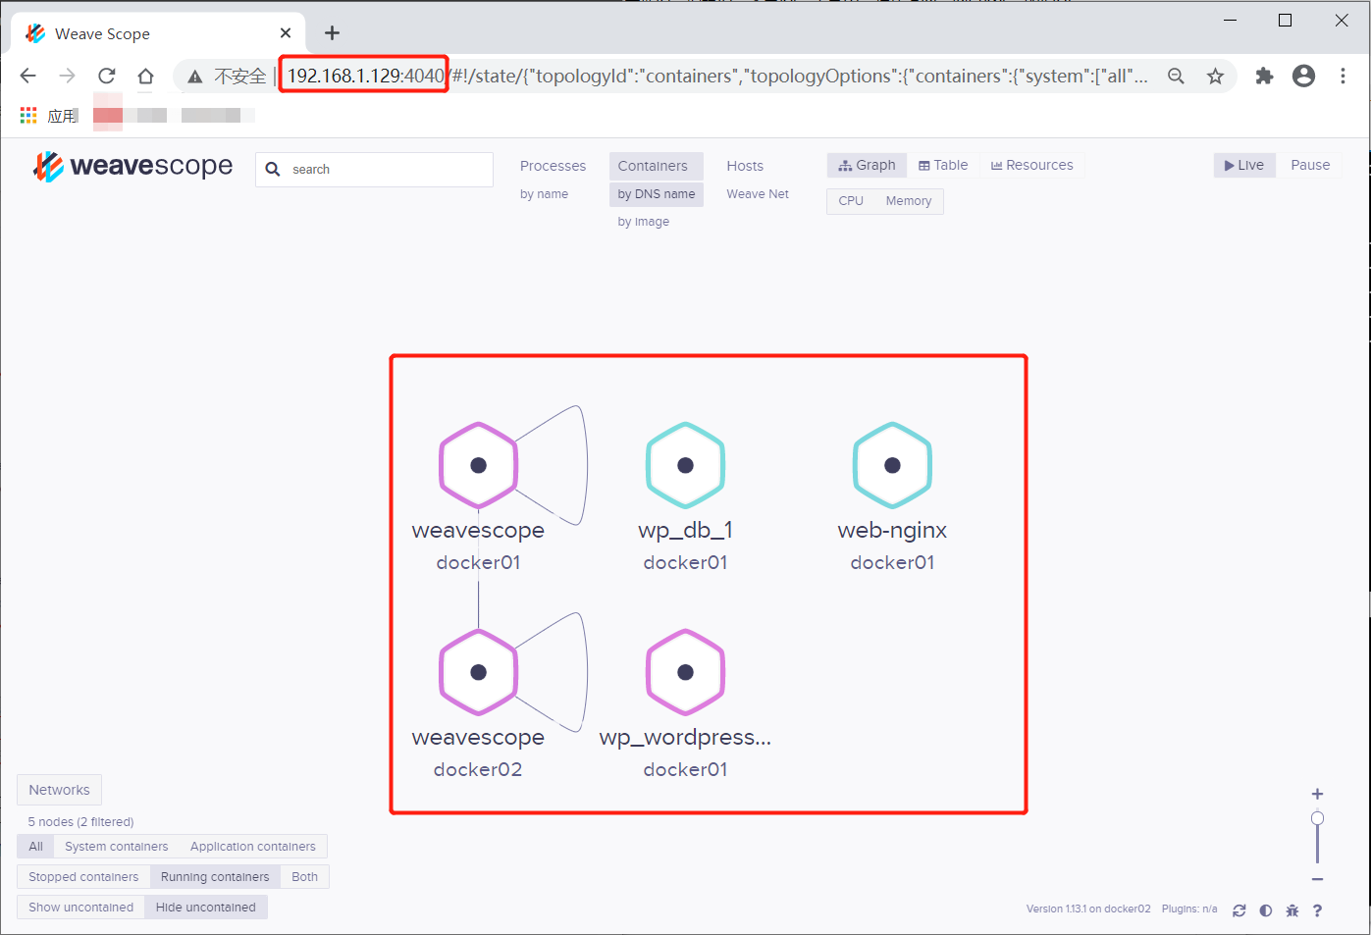The image size is (1371, 935).
Task: Zoom out the graph with minus
Action: point(1317,879)
